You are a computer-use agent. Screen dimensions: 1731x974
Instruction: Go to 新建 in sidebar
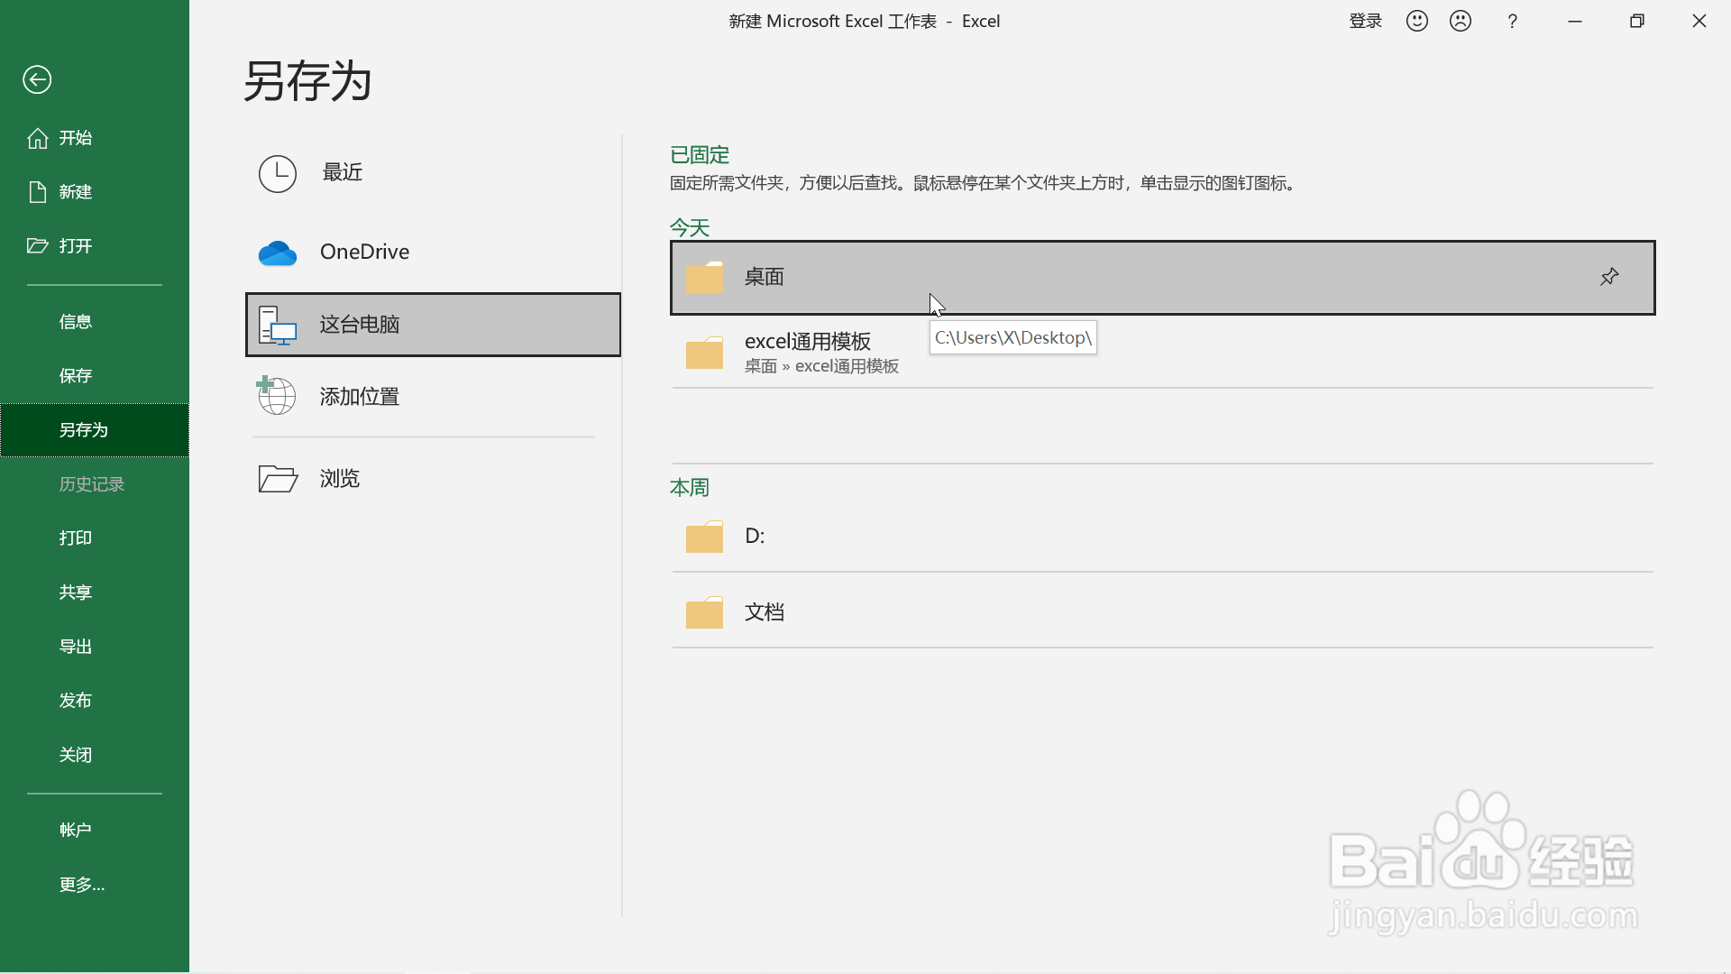[x=76, y=192]
